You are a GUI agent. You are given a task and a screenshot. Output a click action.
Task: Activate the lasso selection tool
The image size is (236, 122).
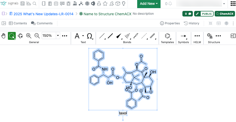click(x=12, y=36)
